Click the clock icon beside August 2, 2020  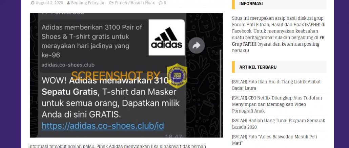(x=33, y=3)
